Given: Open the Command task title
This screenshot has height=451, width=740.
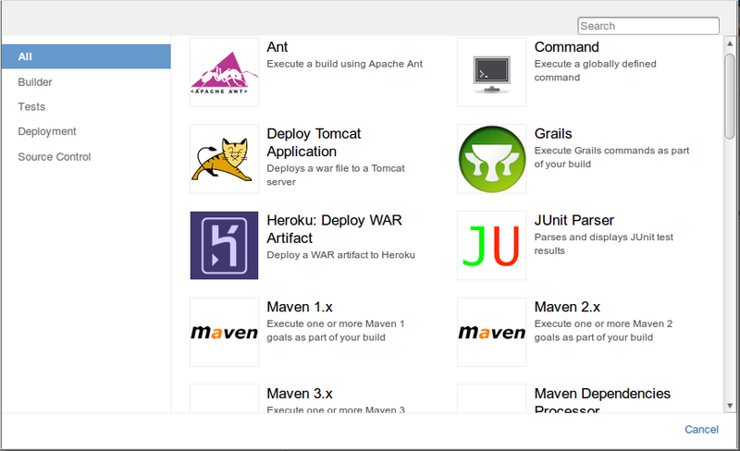Looking at the screenshot, I should click(566, 47).
